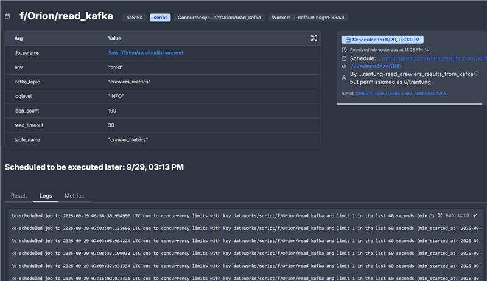This screenshot has height=281, width=487.
Task: Click the Auto scroll label
Action: 457,215
